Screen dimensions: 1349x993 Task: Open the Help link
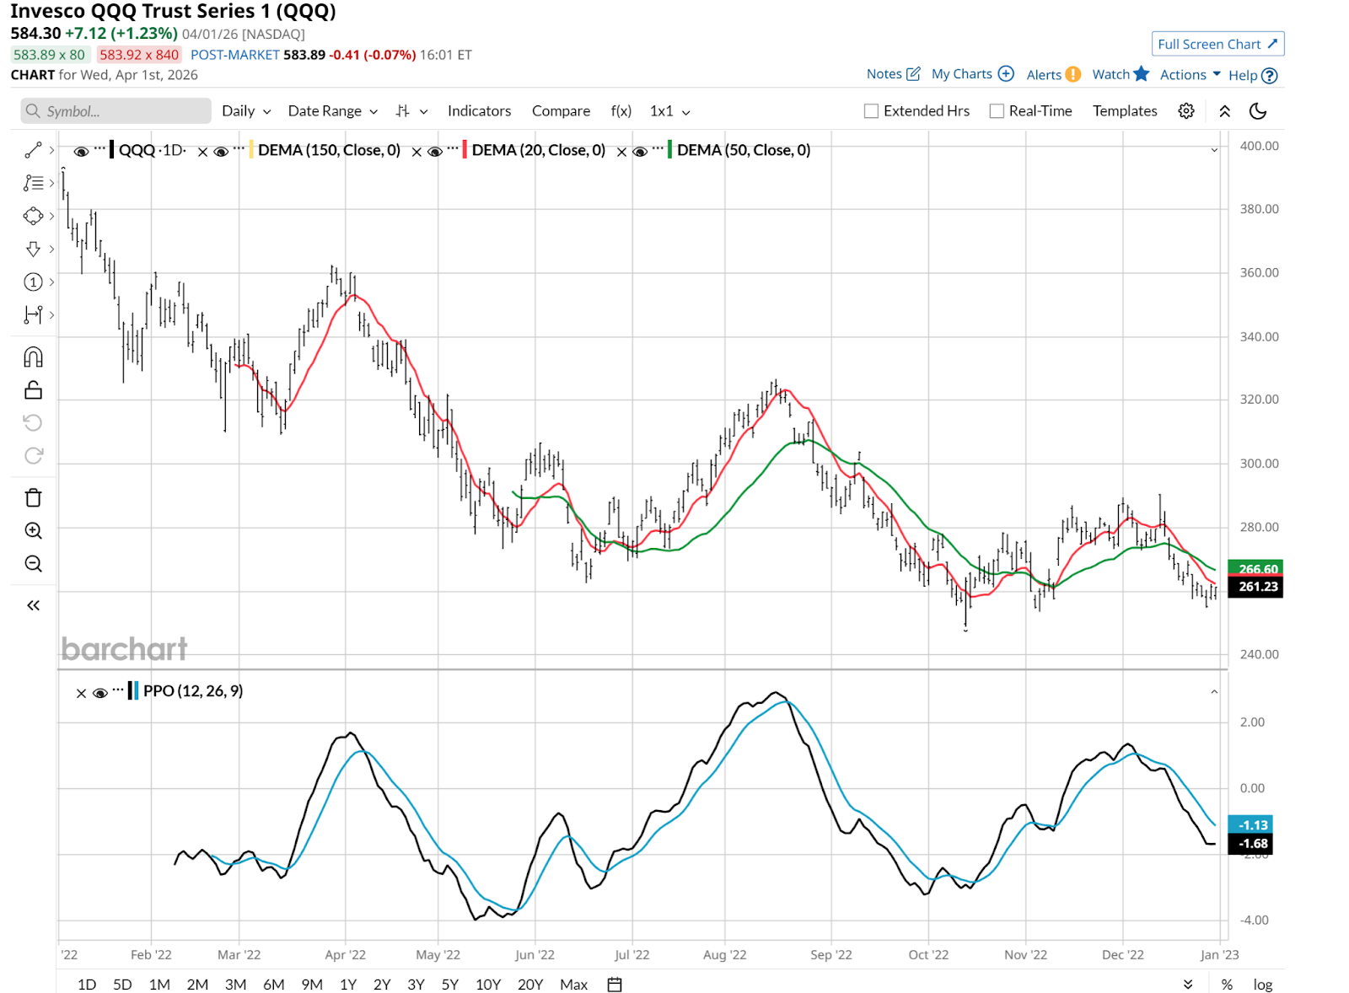1253,75
